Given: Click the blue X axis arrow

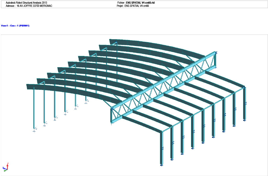Looking at the screenshot, I should 4,168.
